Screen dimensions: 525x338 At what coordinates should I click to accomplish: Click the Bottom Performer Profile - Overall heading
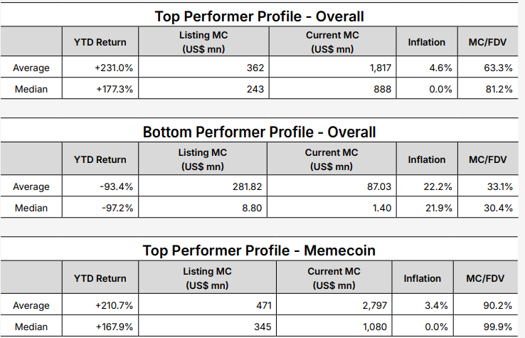[x=259, y=133]
